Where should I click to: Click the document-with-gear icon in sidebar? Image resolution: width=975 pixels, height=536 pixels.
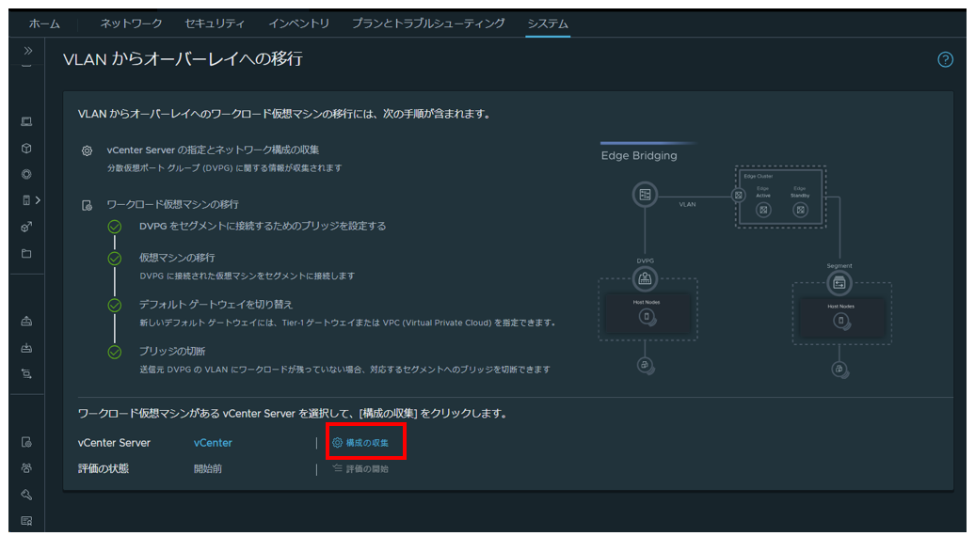[26, 442]
